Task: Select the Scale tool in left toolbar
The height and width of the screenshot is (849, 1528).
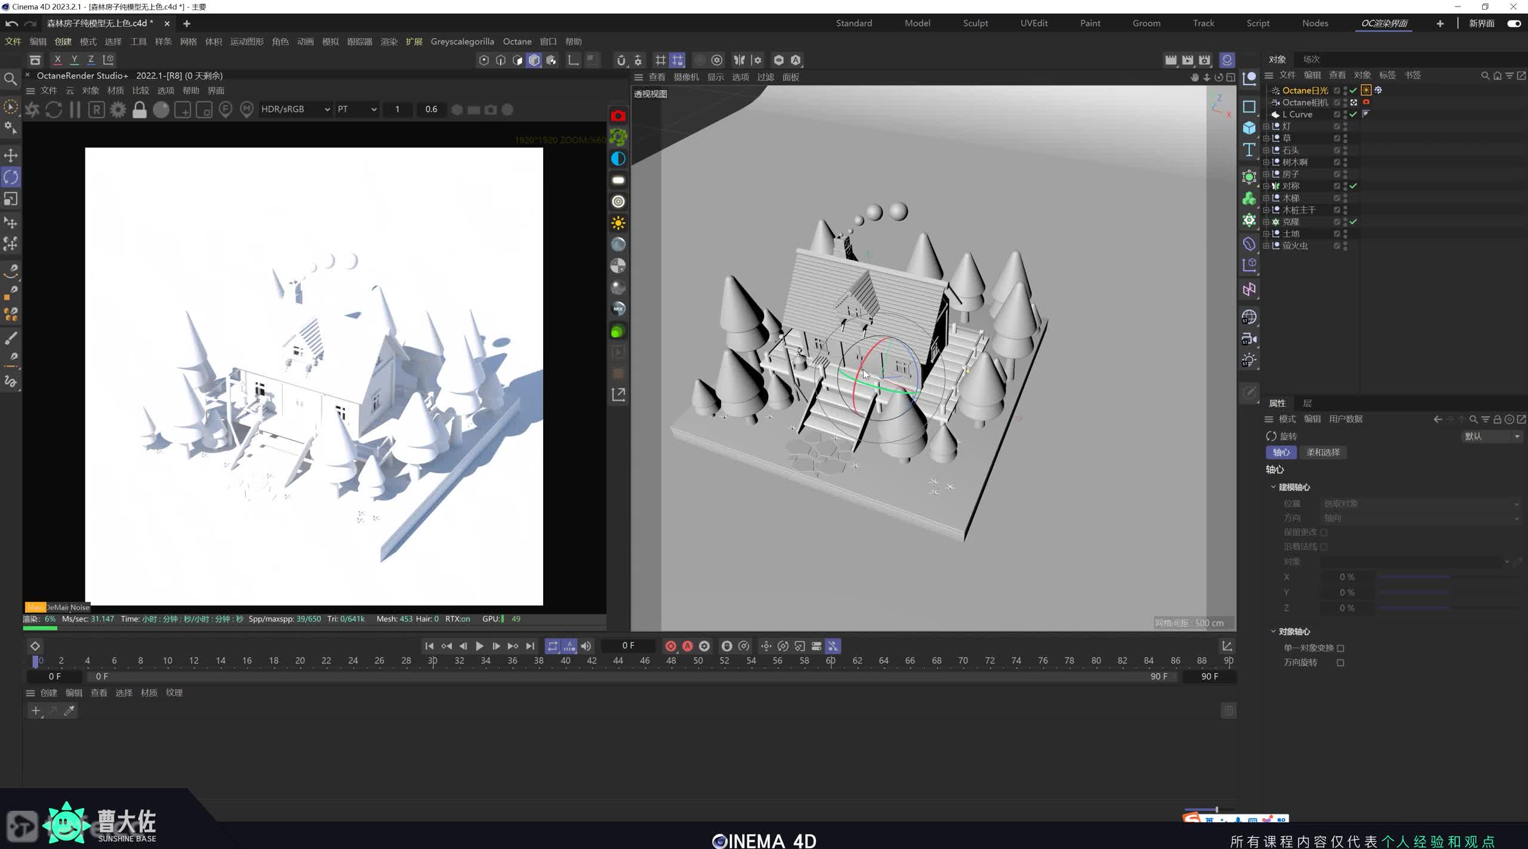Action: pos(11,199)
